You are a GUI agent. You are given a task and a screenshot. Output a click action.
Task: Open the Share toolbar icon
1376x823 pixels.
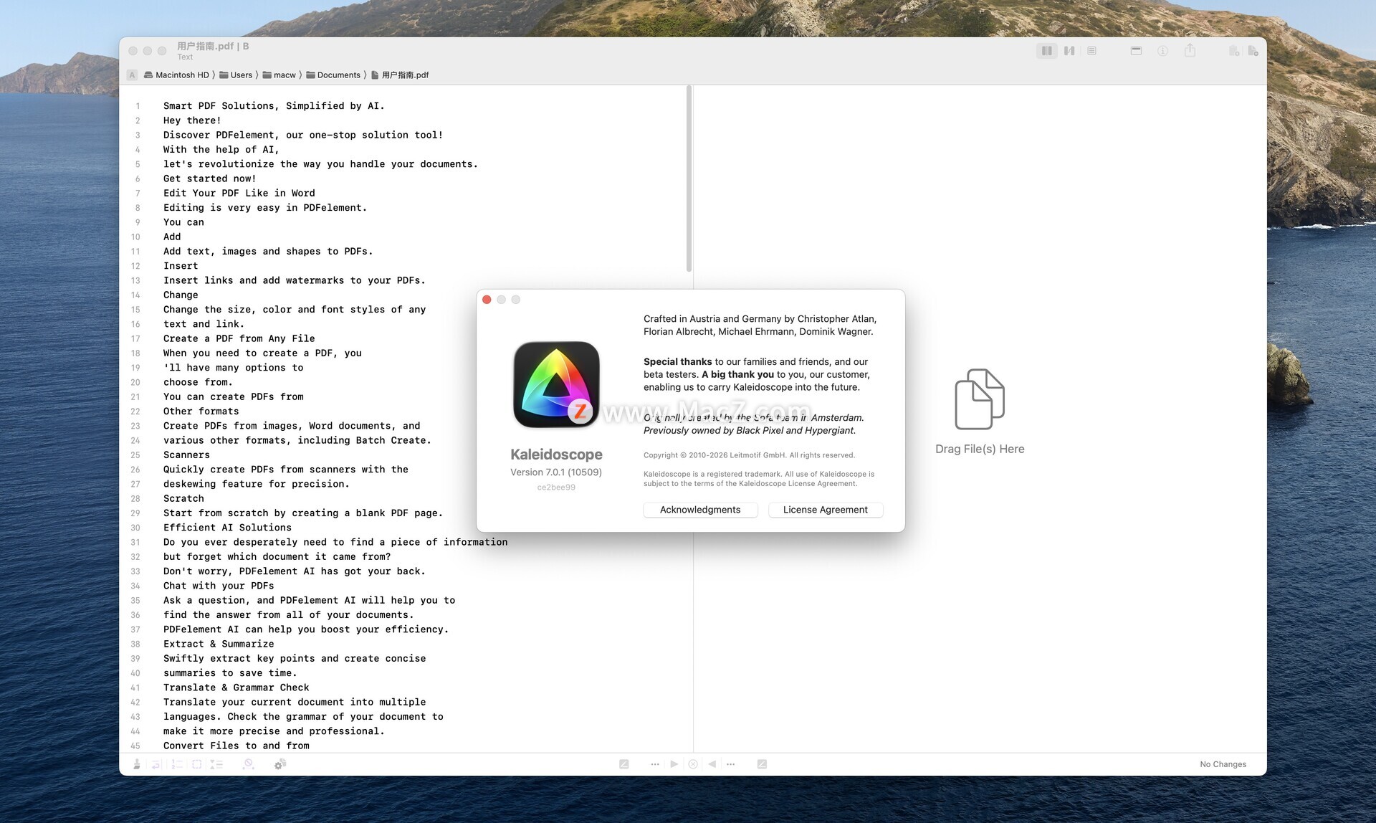coord(1190,50)
